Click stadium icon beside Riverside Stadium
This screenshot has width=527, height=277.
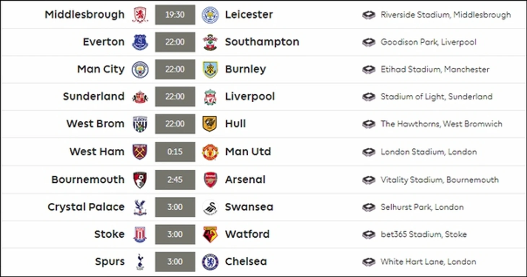369,15
